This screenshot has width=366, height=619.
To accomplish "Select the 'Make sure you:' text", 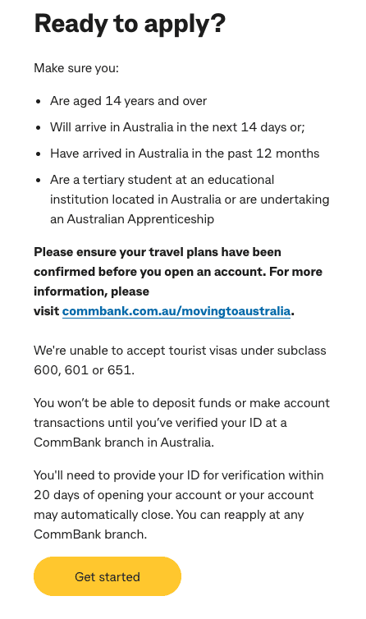I will coord(76,68).
